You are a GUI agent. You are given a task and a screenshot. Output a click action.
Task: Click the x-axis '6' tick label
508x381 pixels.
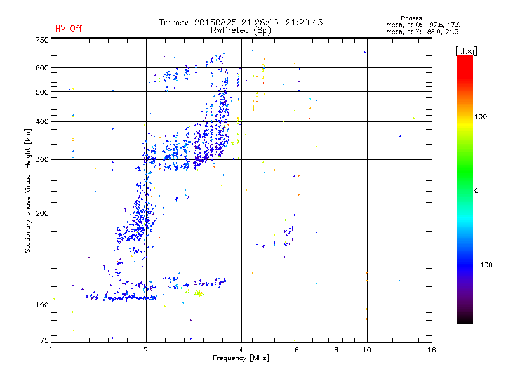(x=297, y=350)
